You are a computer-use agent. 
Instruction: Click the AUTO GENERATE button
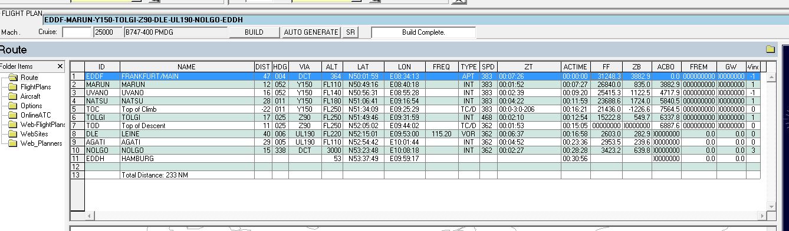click(311, 32)
